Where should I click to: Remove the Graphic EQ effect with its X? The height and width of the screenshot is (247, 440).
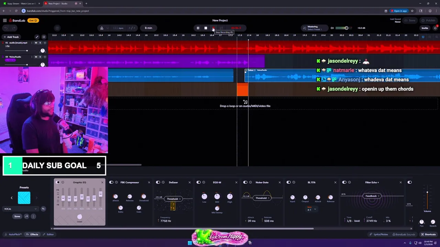coord(102,182)
